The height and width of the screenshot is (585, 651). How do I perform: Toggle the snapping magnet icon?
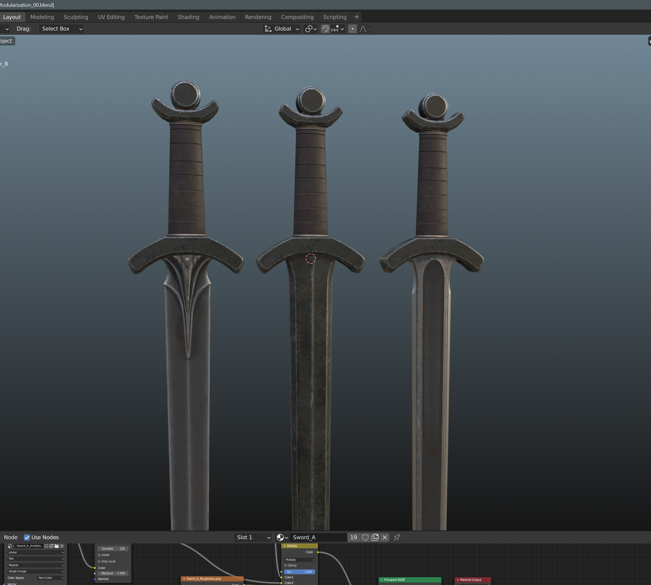coord(325,29)
